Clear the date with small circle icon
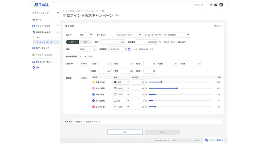Image resolution: width=256 pixels, height=144 pixels. [126, 49]
